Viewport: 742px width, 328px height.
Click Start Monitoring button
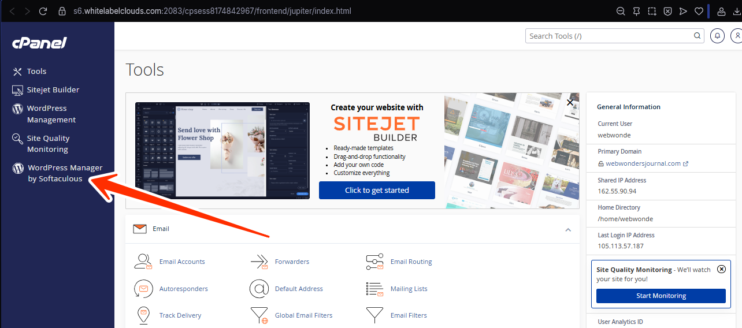coord(661,296)
